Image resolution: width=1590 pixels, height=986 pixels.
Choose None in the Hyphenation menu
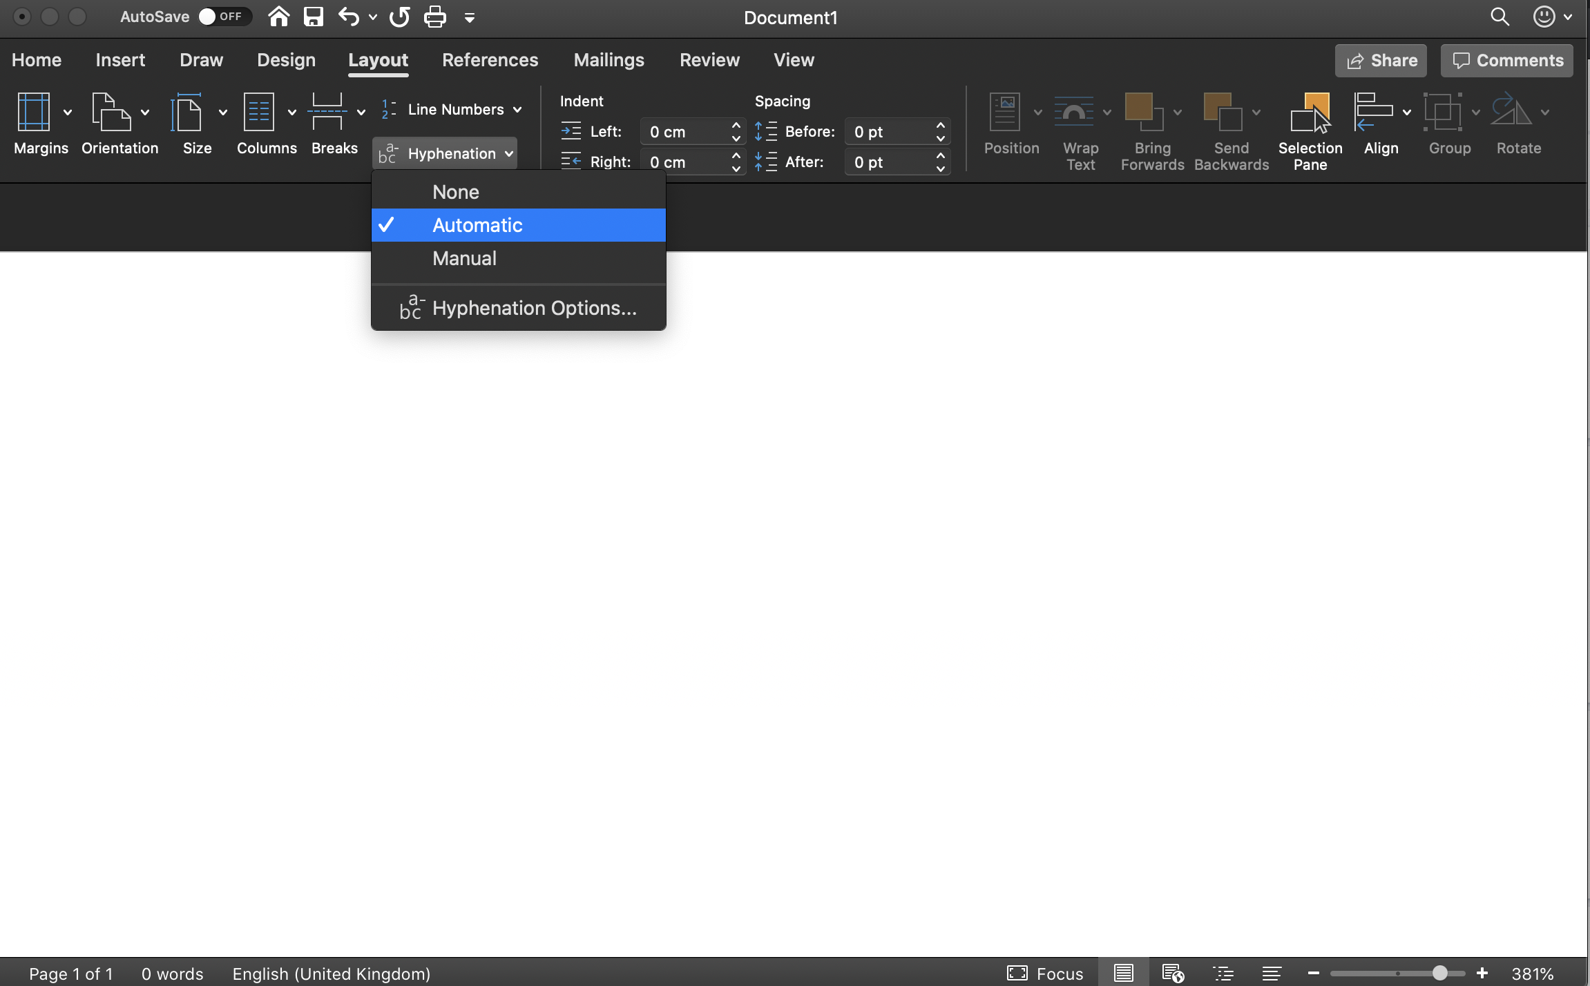[455, 191]
